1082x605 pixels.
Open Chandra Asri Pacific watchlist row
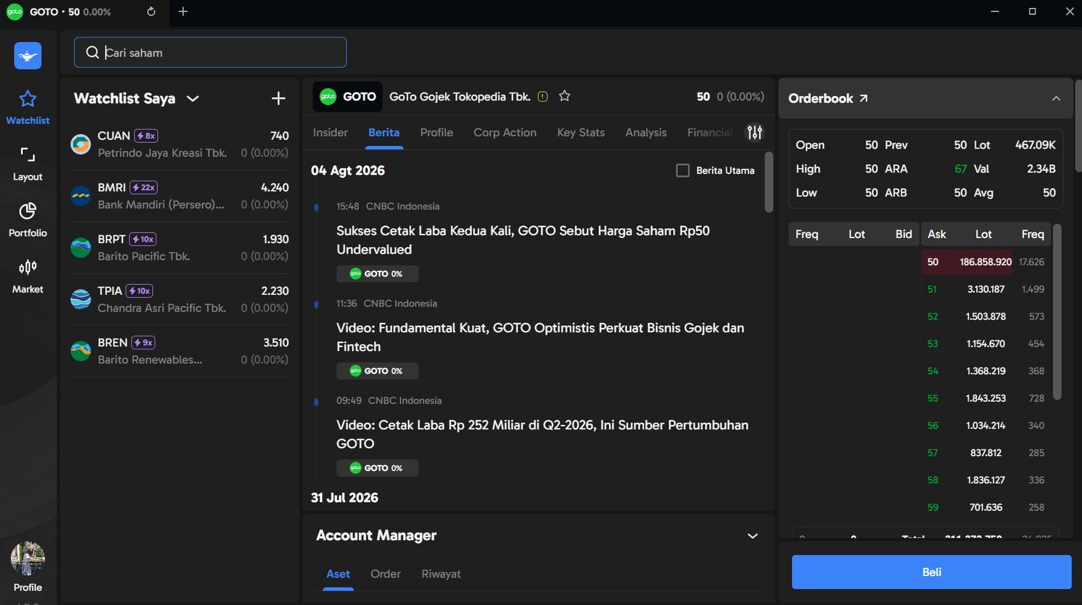[180, 299]
